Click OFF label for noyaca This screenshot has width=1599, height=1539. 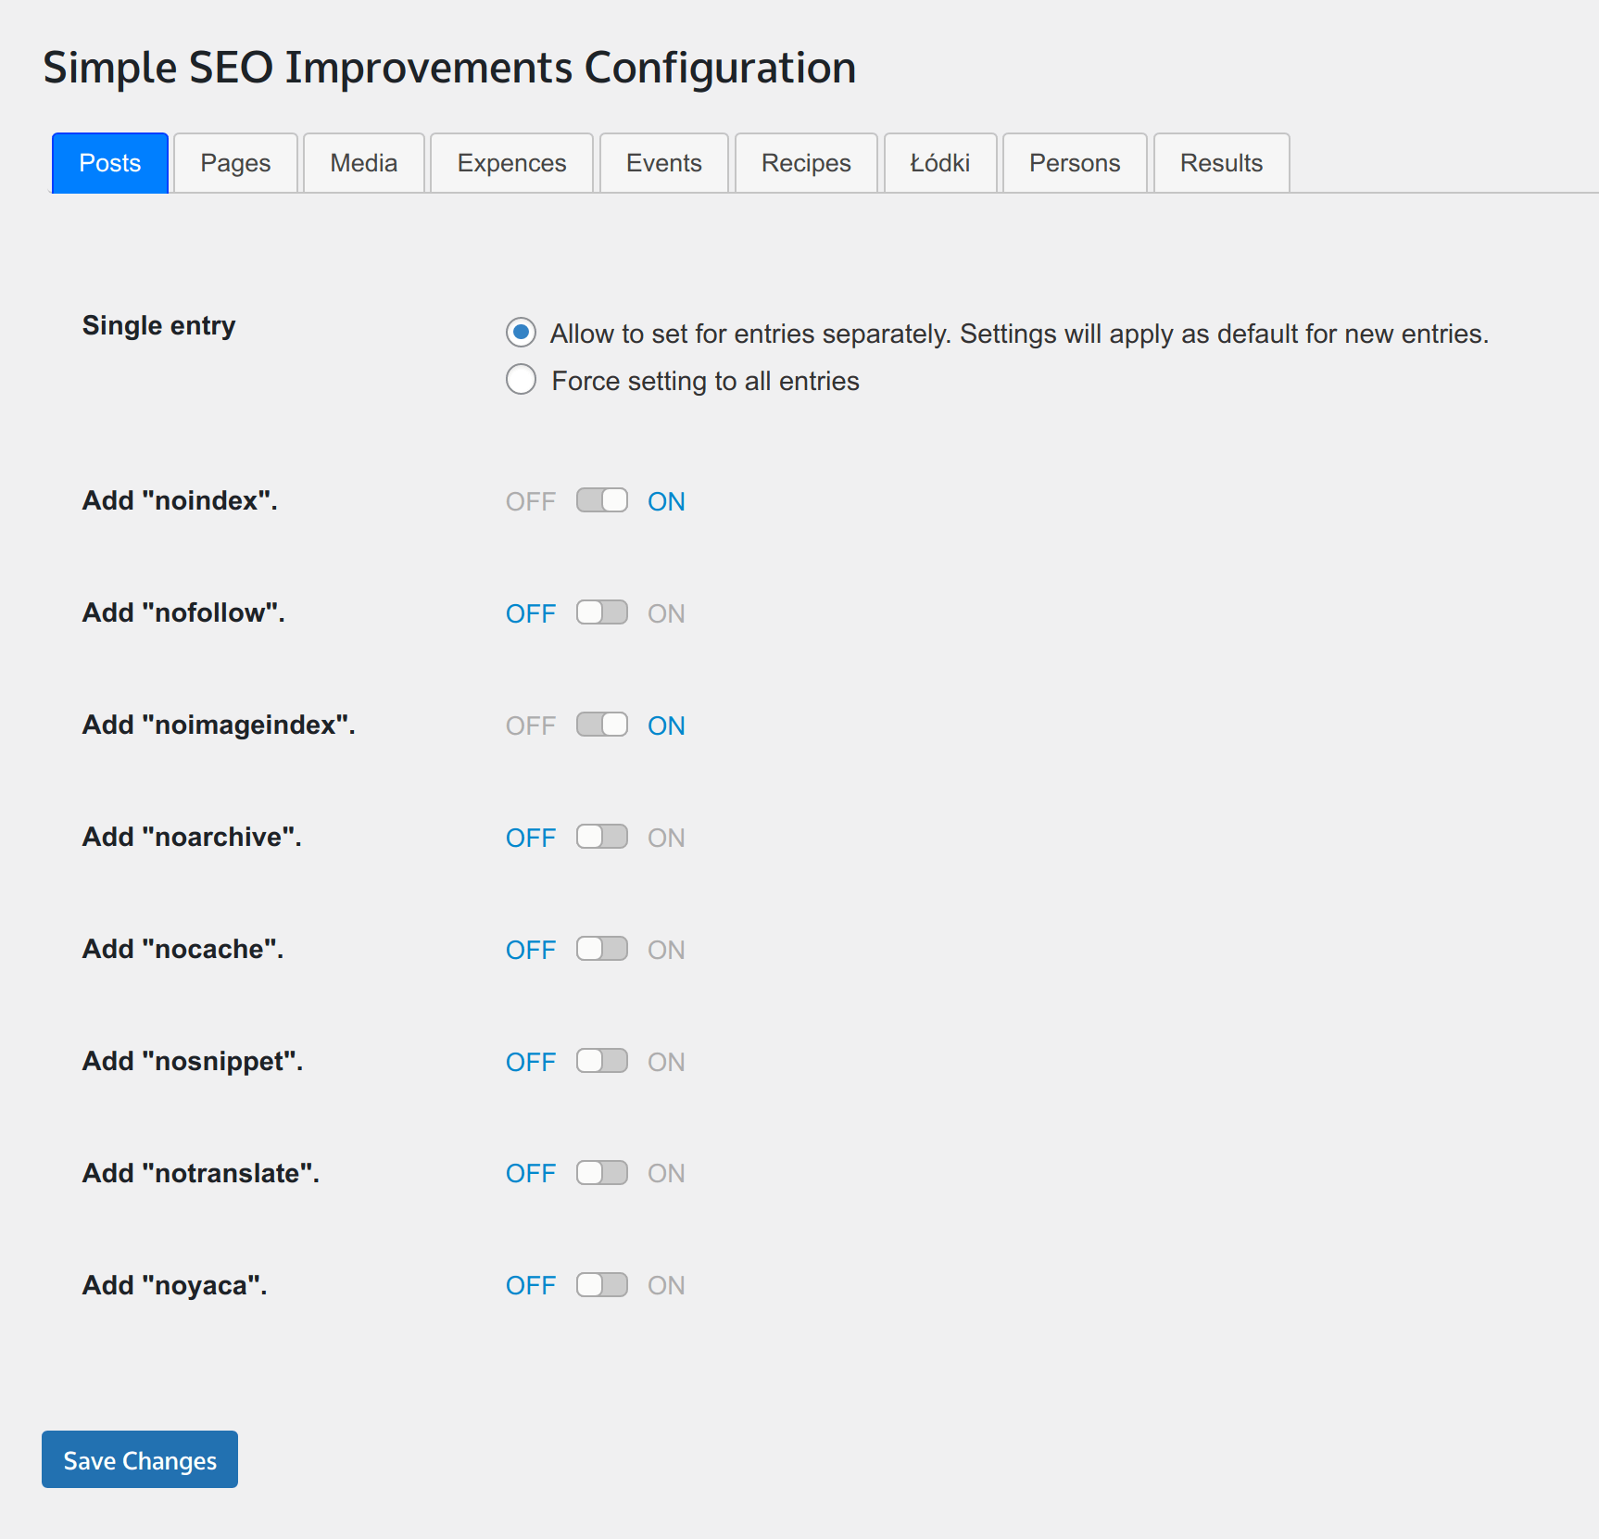[x=531, y=1285]
